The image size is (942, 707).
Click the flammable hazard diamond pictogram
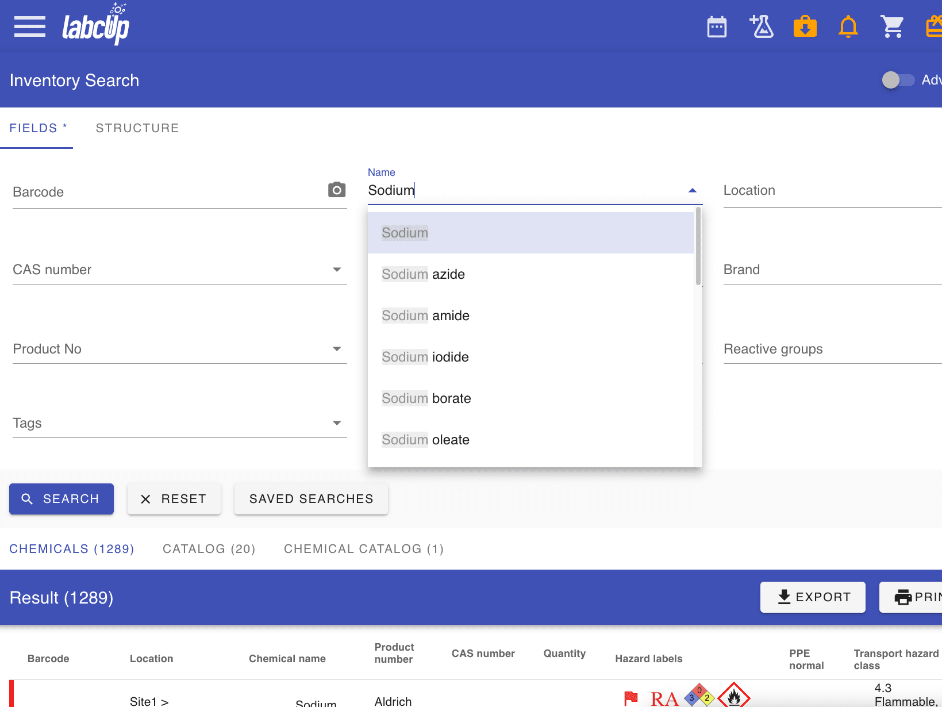tap(734, 697)
